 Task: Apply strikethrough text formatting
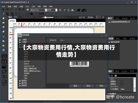click(x=72, y=10)
